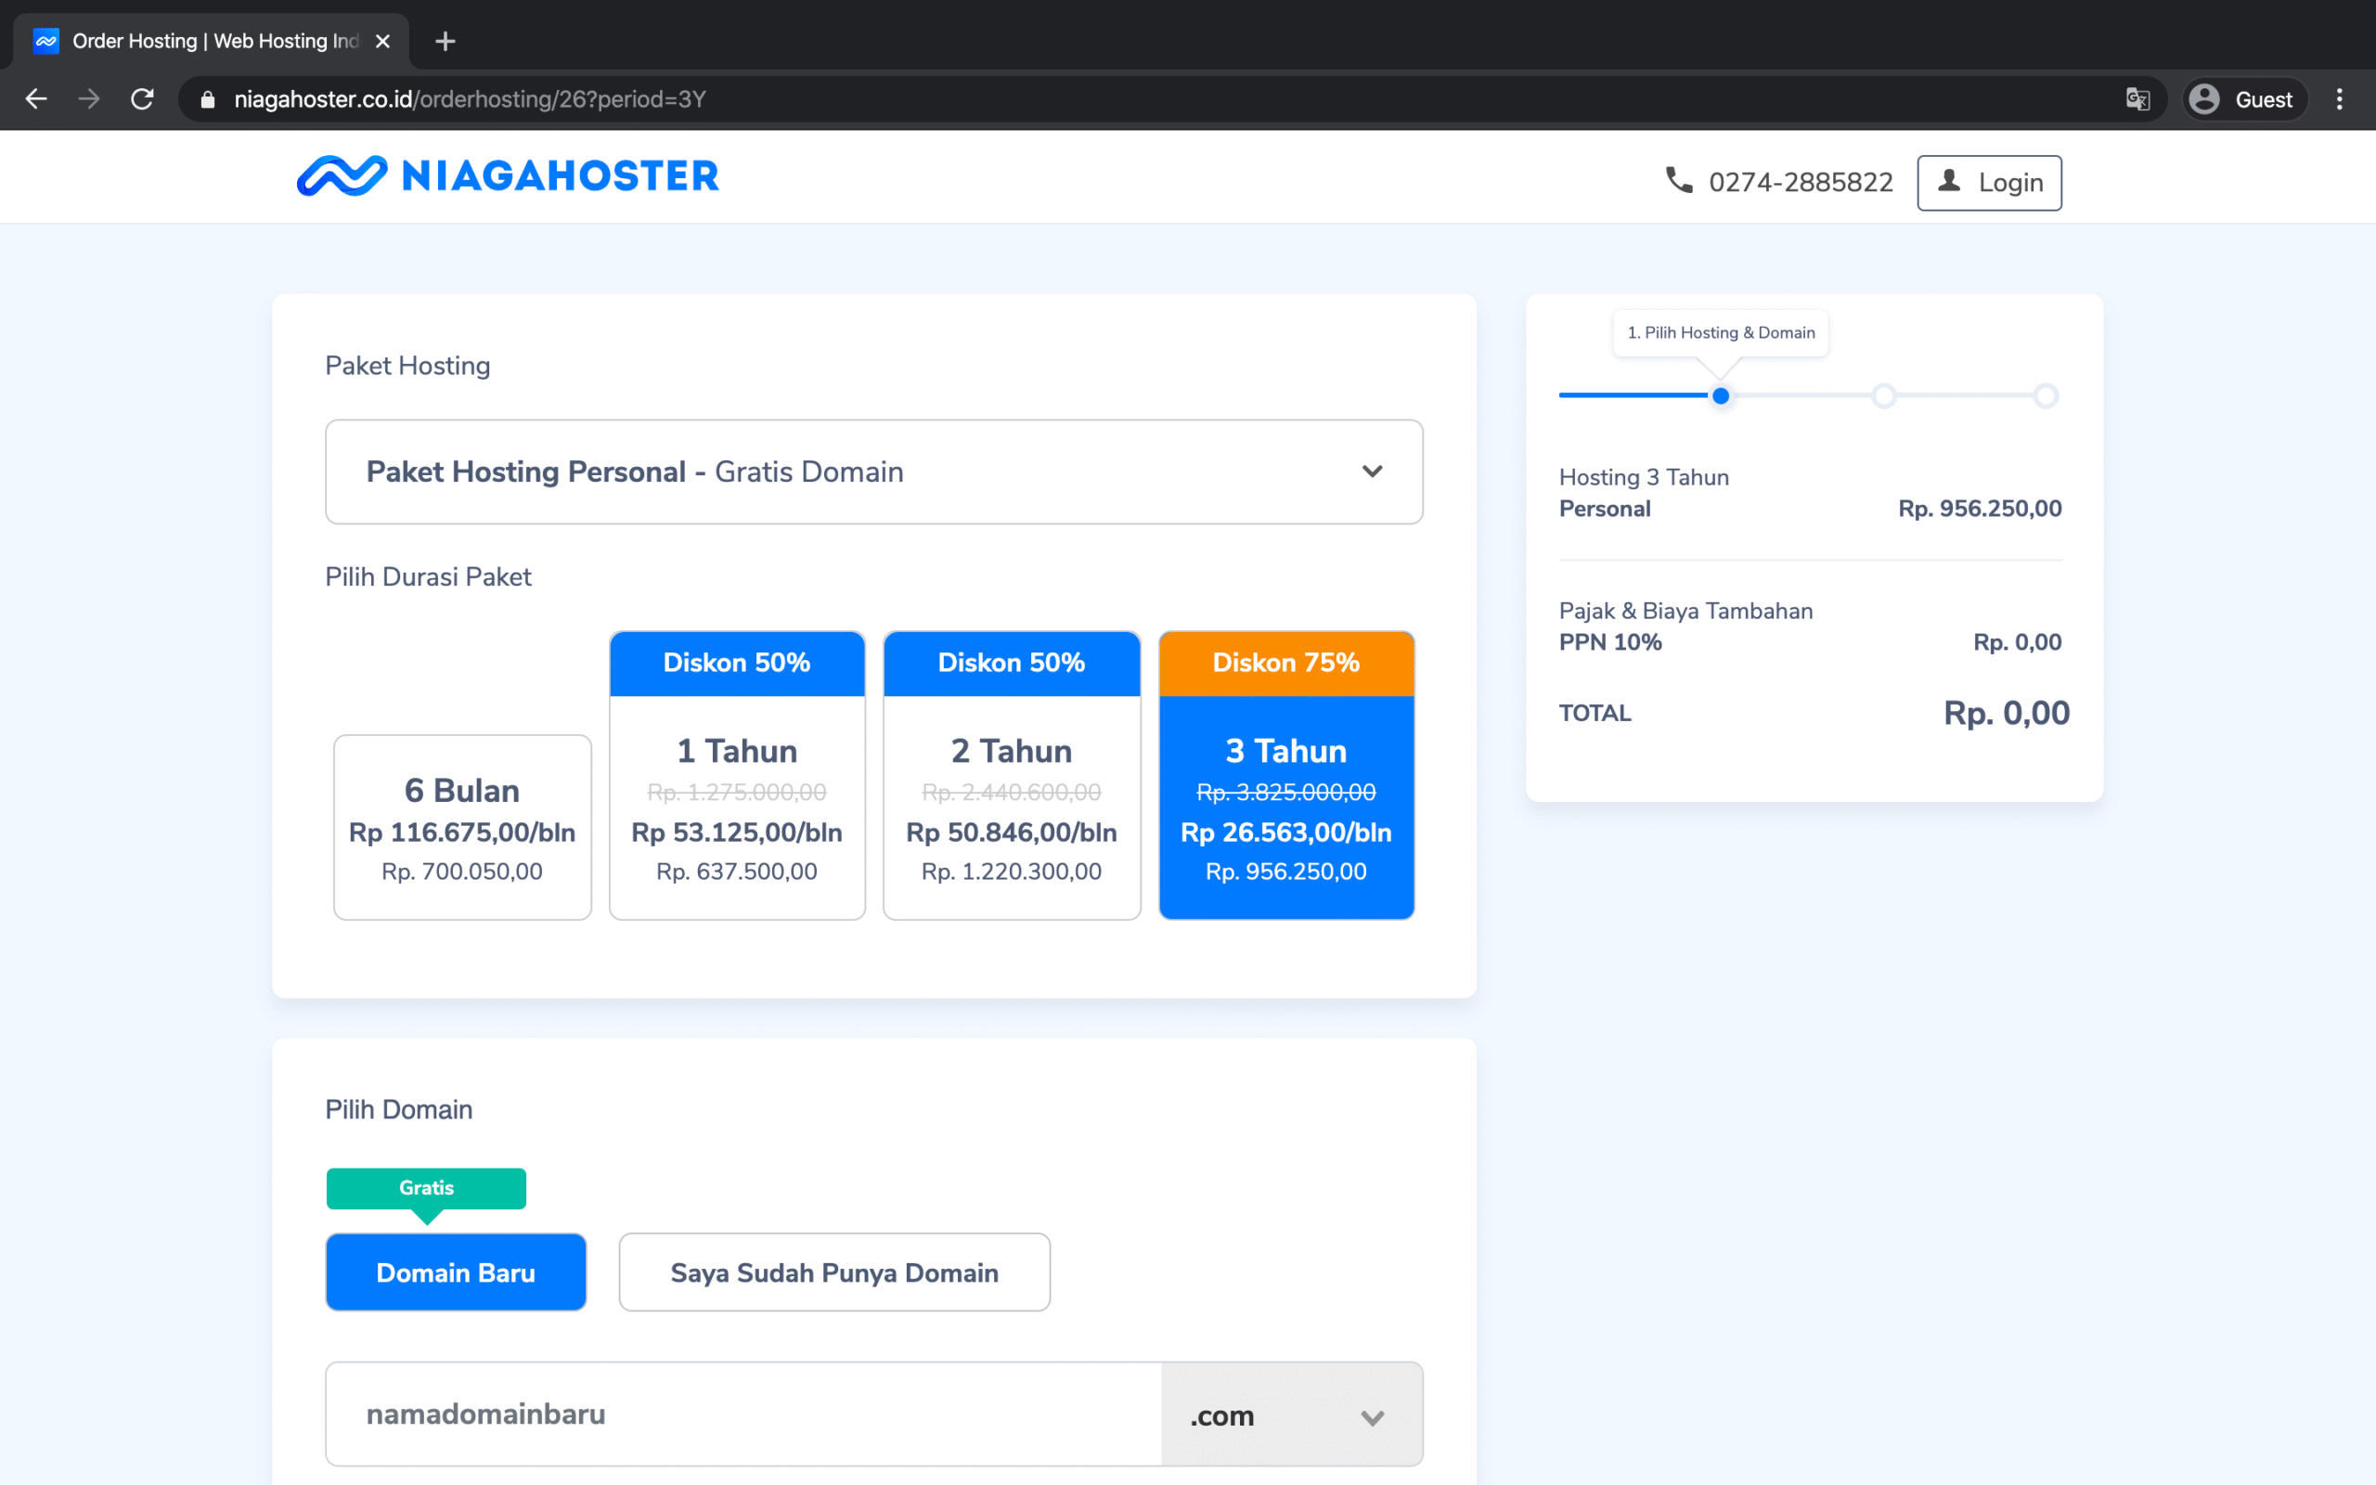
Task: Choose the 6 Bulan duration card
Action: [x=462, y=827]
